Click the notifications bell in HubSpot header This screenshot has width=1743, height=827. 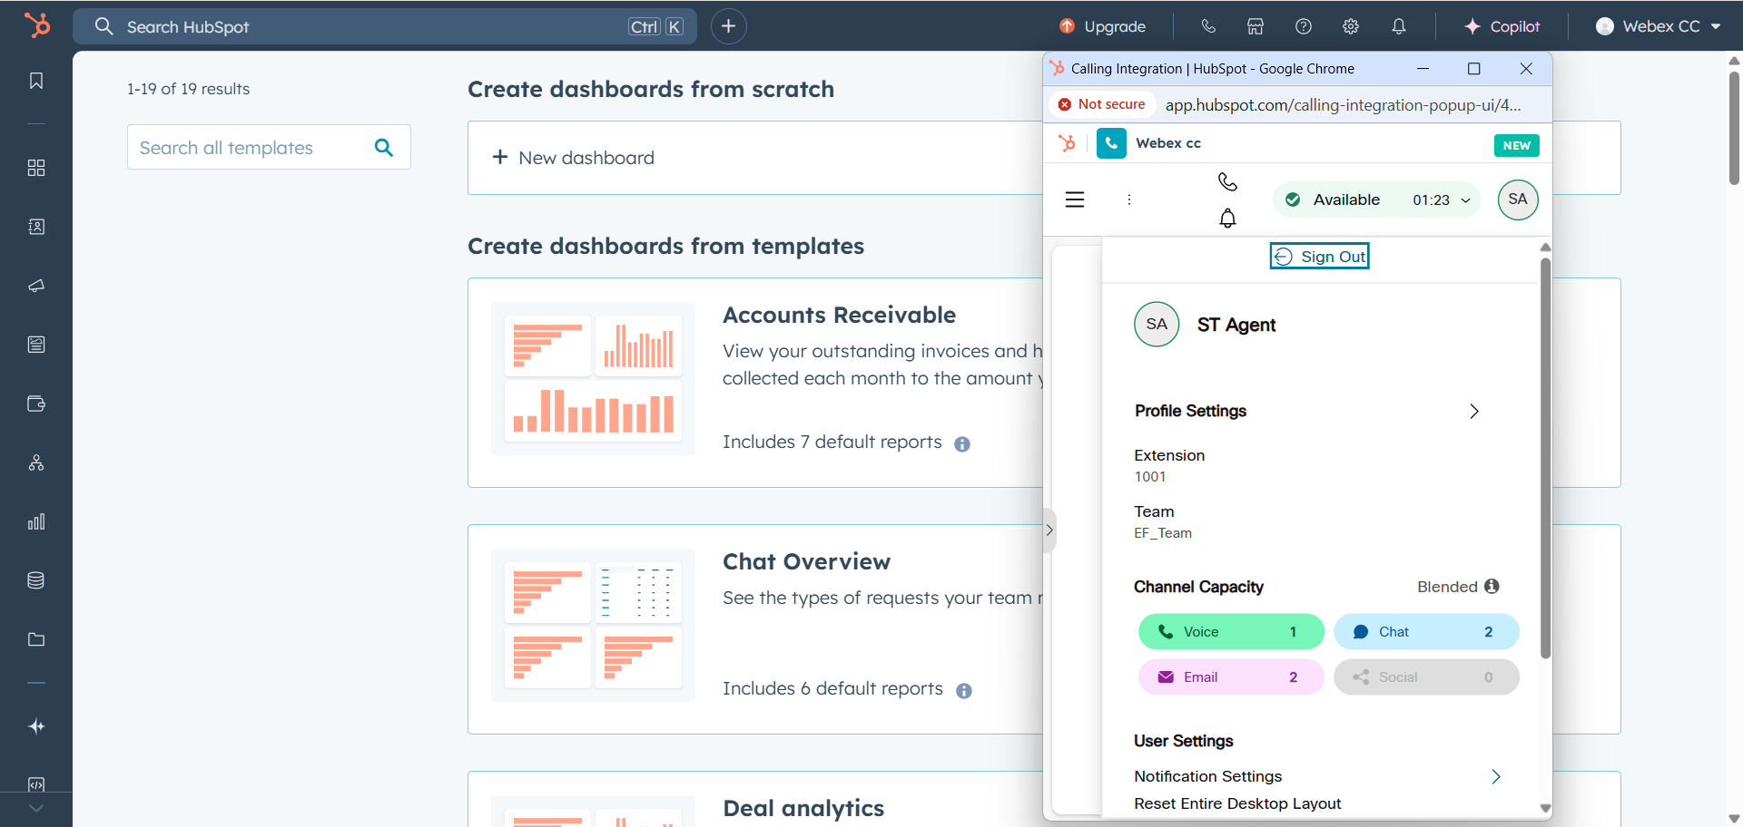(1399, 26)
